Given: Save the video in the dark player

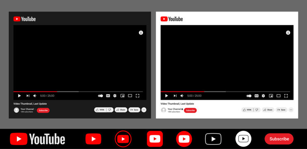Looking at the screenshot, I should point(134,110).
